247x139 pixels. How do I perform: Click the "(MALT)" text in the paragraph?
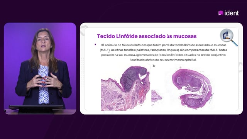pyautogui.click(x=105, y=50)
